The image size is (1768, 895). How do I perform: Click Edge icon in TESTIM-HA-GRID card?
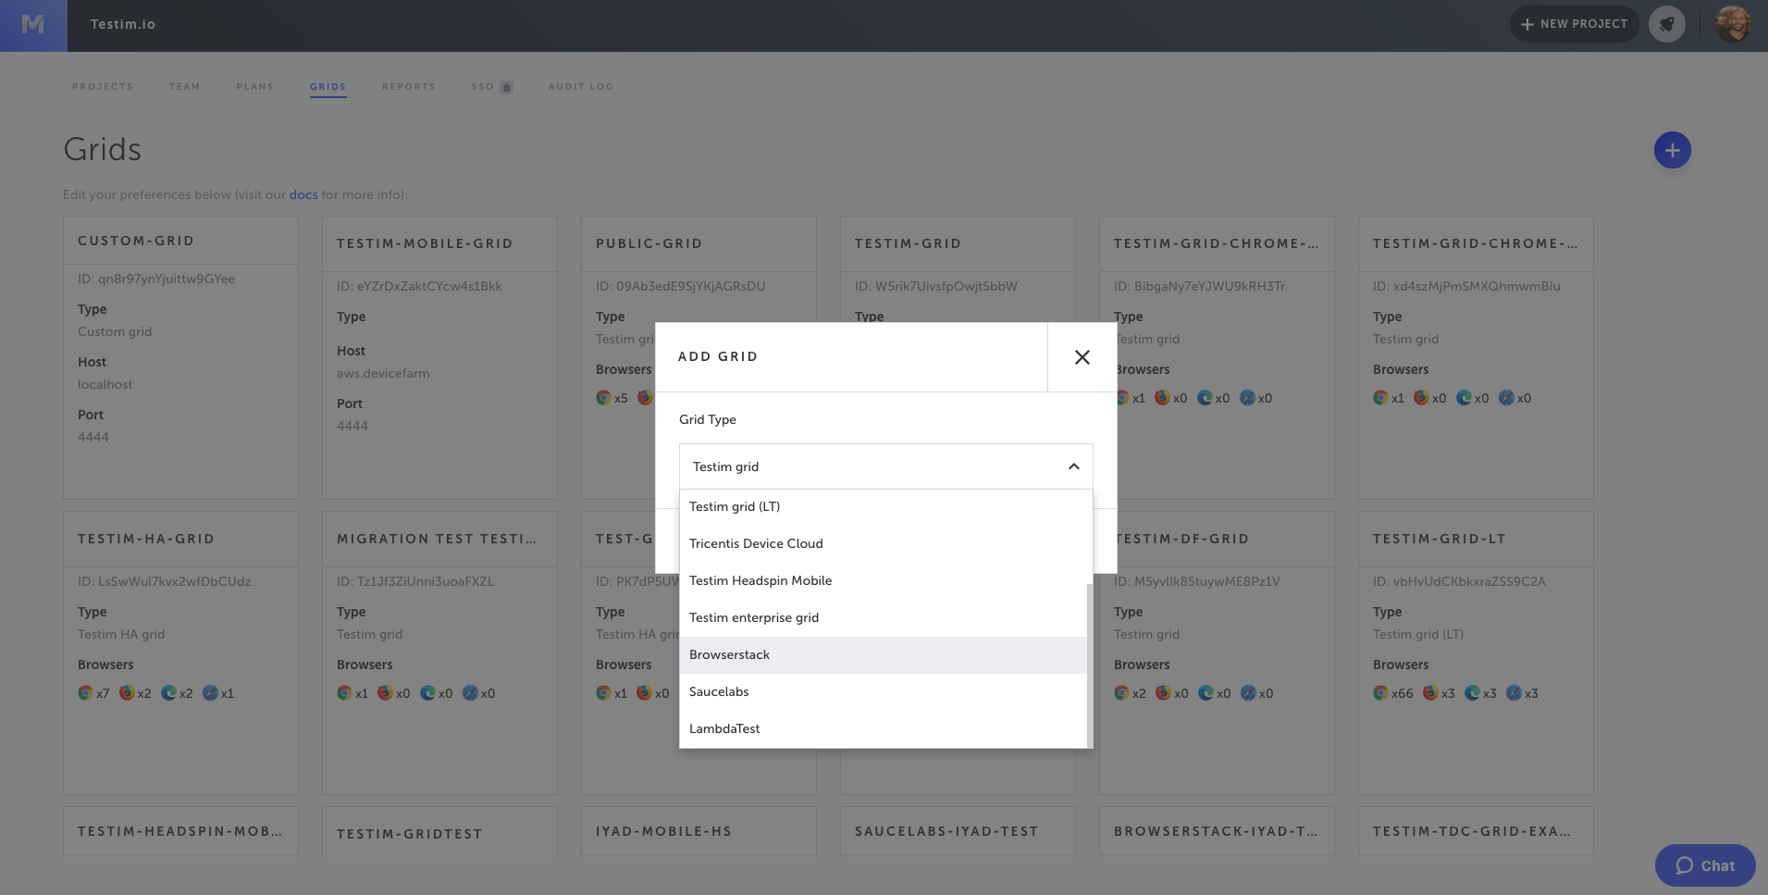(x=168, y=692)
